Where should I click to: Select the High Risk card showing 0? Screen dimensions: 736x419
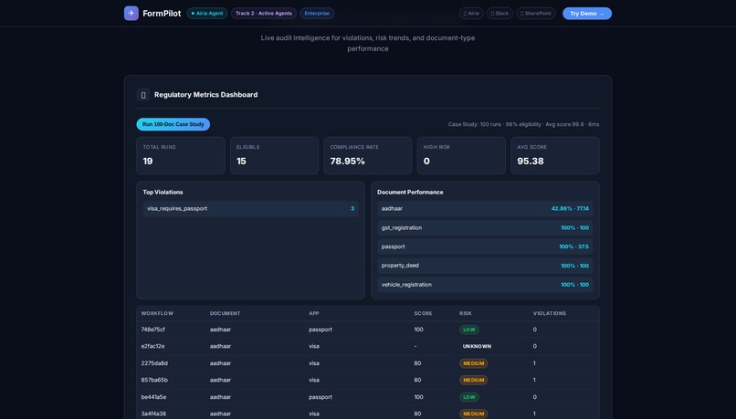click(461, 155)
